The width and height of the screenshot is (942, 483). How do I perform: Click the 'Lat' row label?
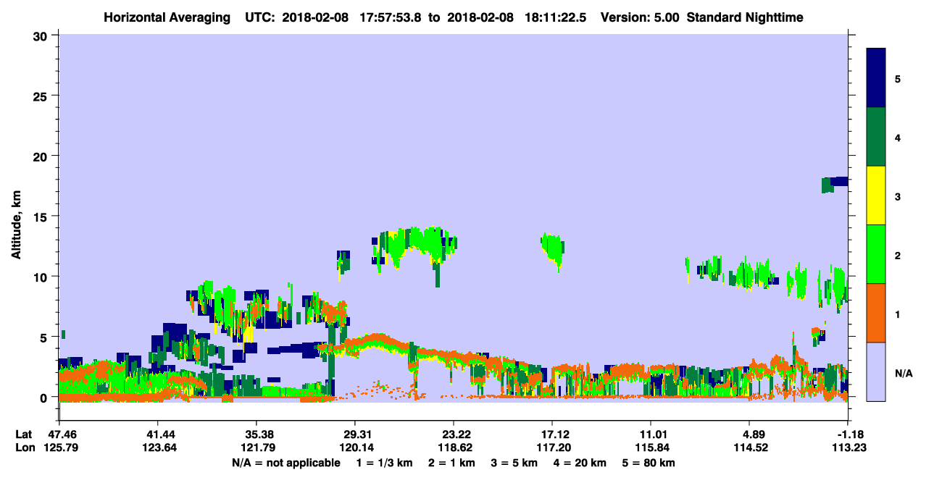coord(24,434)
